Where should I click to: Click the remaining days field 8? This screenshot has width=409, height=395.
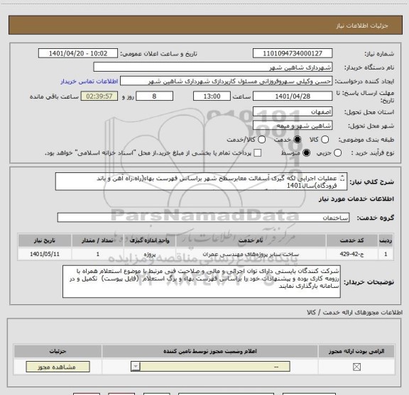coord(154,96)
